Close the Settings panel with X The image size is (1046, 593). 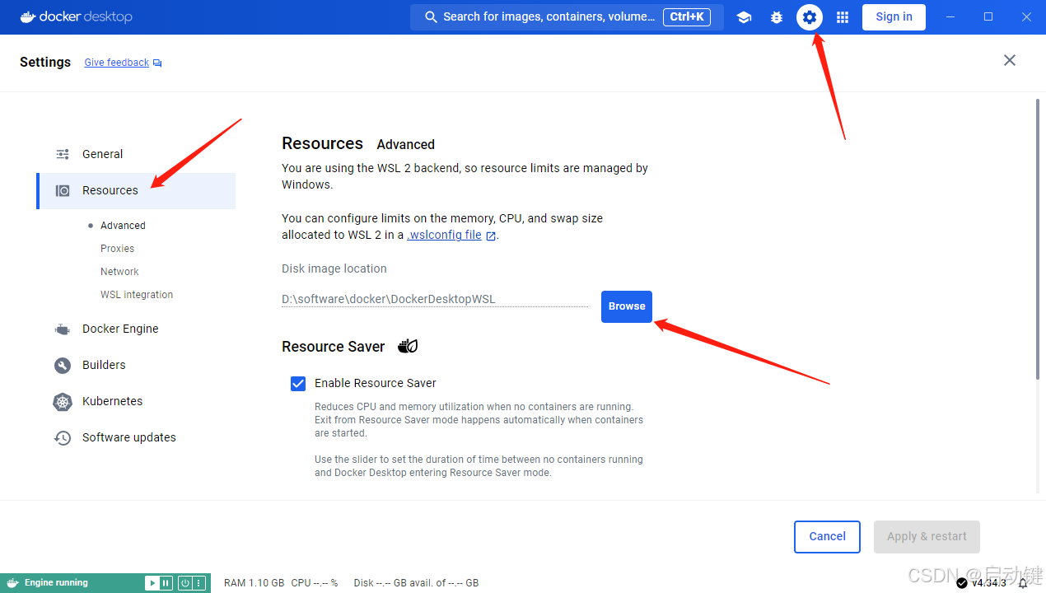(1010, 60)
